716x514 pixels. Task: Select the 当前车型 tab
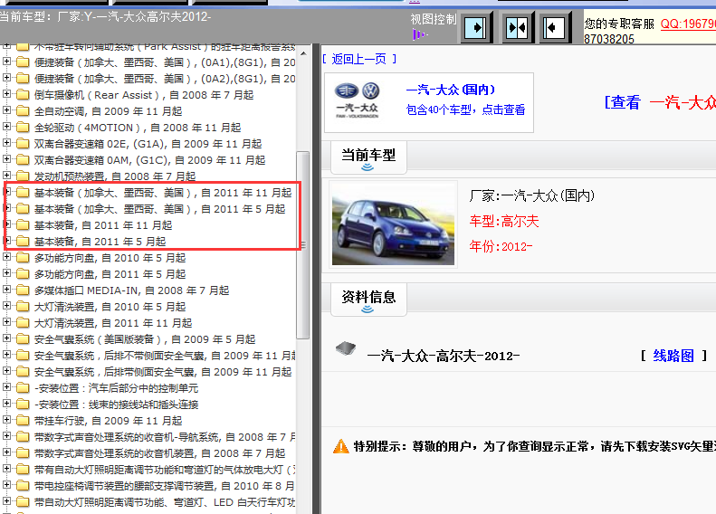pyautogui.click(x=368, y=157)
